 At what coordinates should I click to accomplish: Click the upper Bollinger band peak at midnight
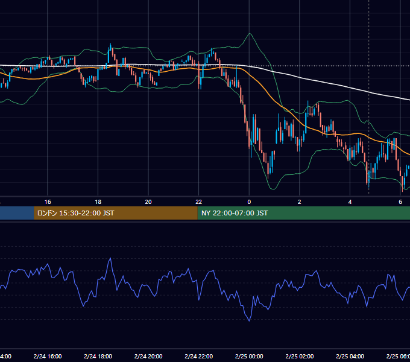[x=250, y=34]
